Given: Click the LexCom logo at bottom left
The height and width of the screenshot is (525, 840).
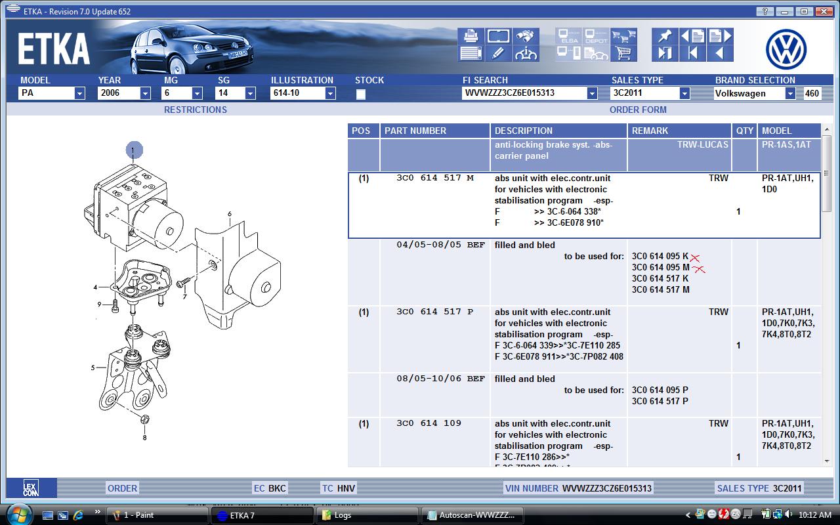Looking at the screenshot, I should (x=31, y=488).
